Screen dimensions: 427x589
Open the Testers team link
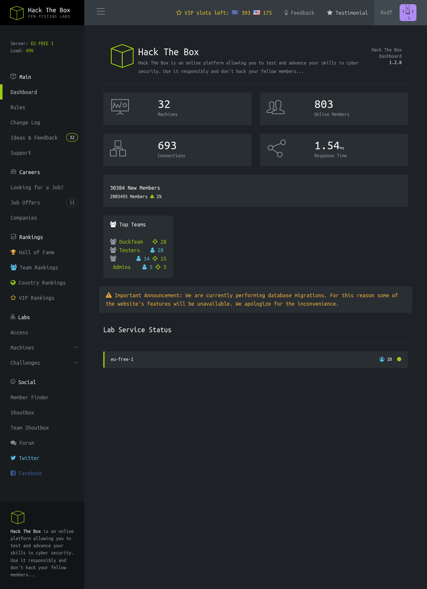point(129,250)
